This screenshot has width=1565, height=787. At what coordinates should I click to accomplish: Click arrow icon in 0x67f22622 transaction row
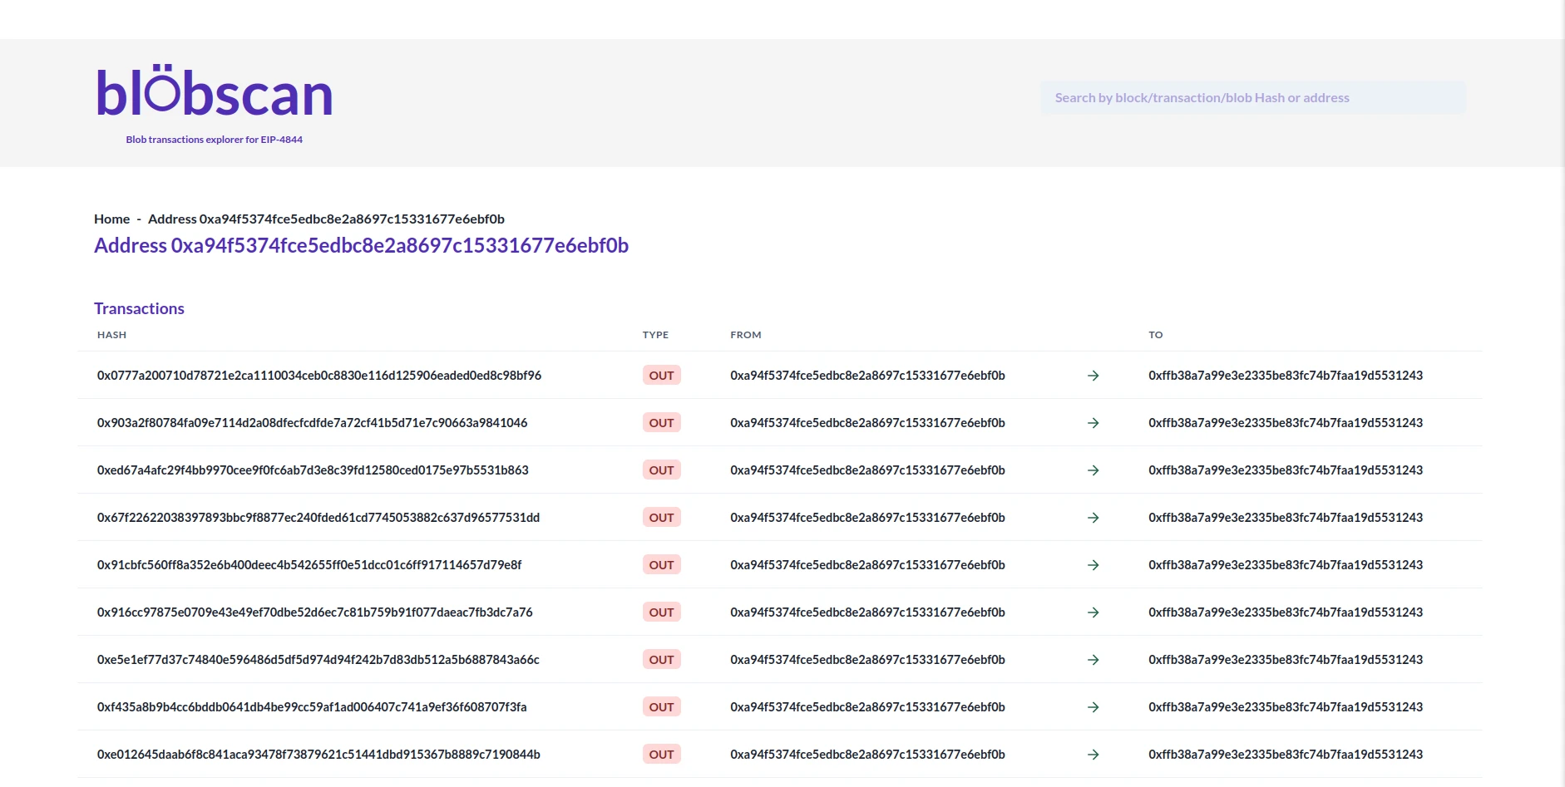pyautogui.click(x=1094, y=518)
